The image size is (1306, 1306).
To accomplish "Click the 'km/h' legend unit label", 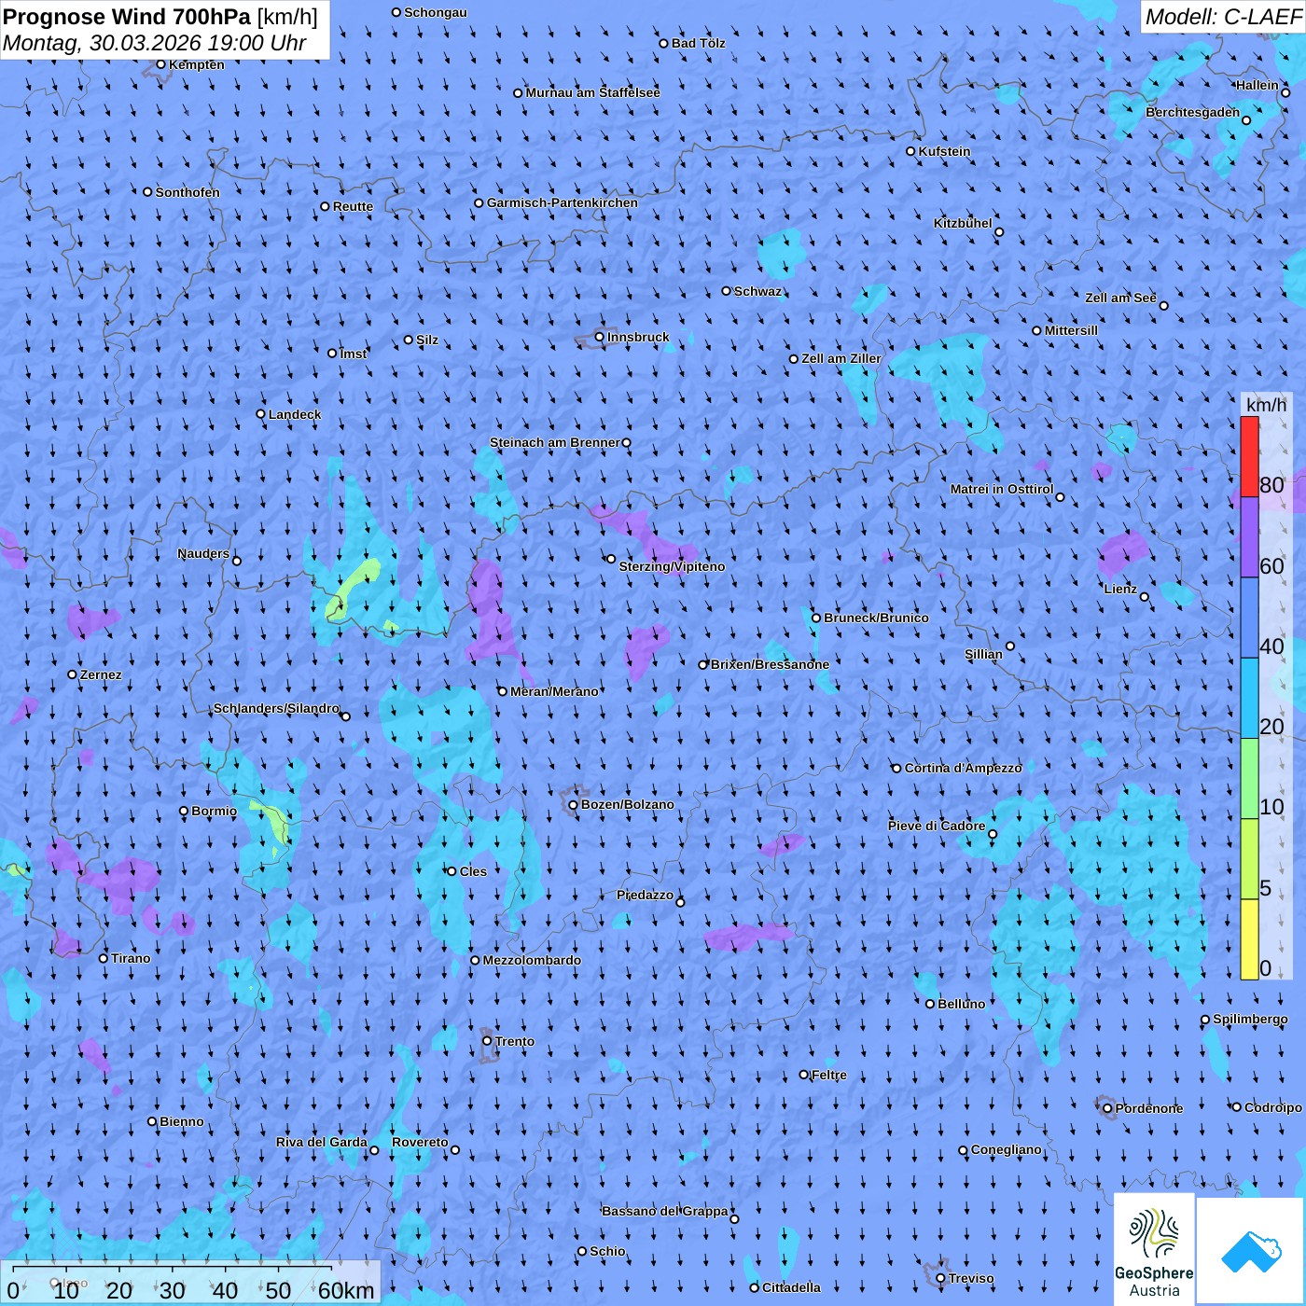I will pos(1266,404).
